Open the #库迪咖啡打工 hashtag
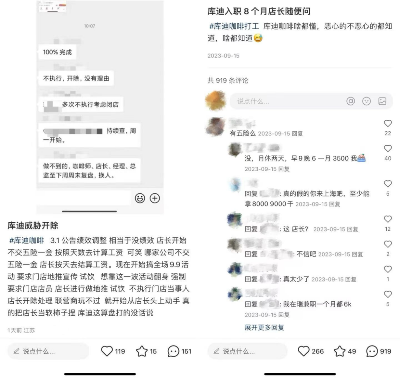This screenshot has height=379, width=400. [x=234, y=26]
